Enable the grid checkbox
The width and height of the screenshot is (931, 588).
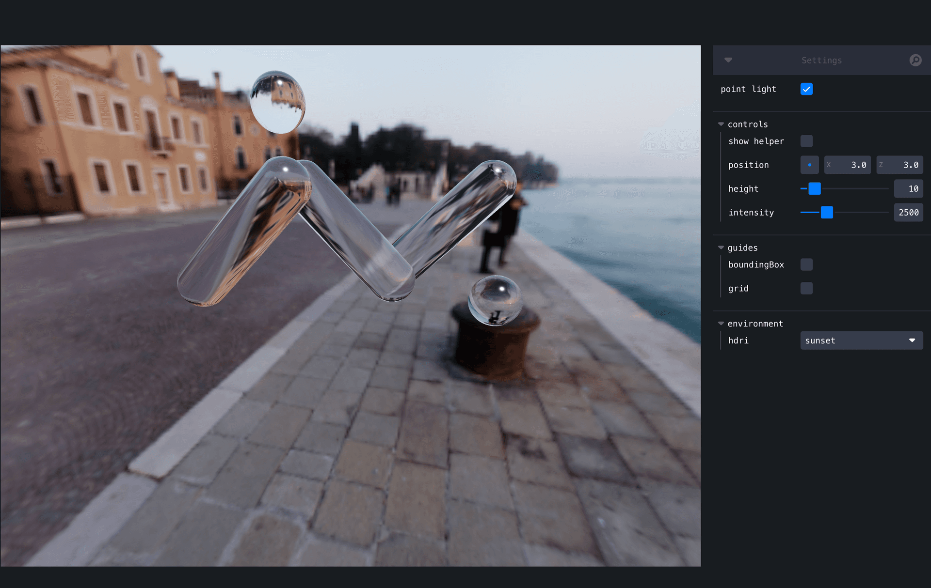coord(806,288)
